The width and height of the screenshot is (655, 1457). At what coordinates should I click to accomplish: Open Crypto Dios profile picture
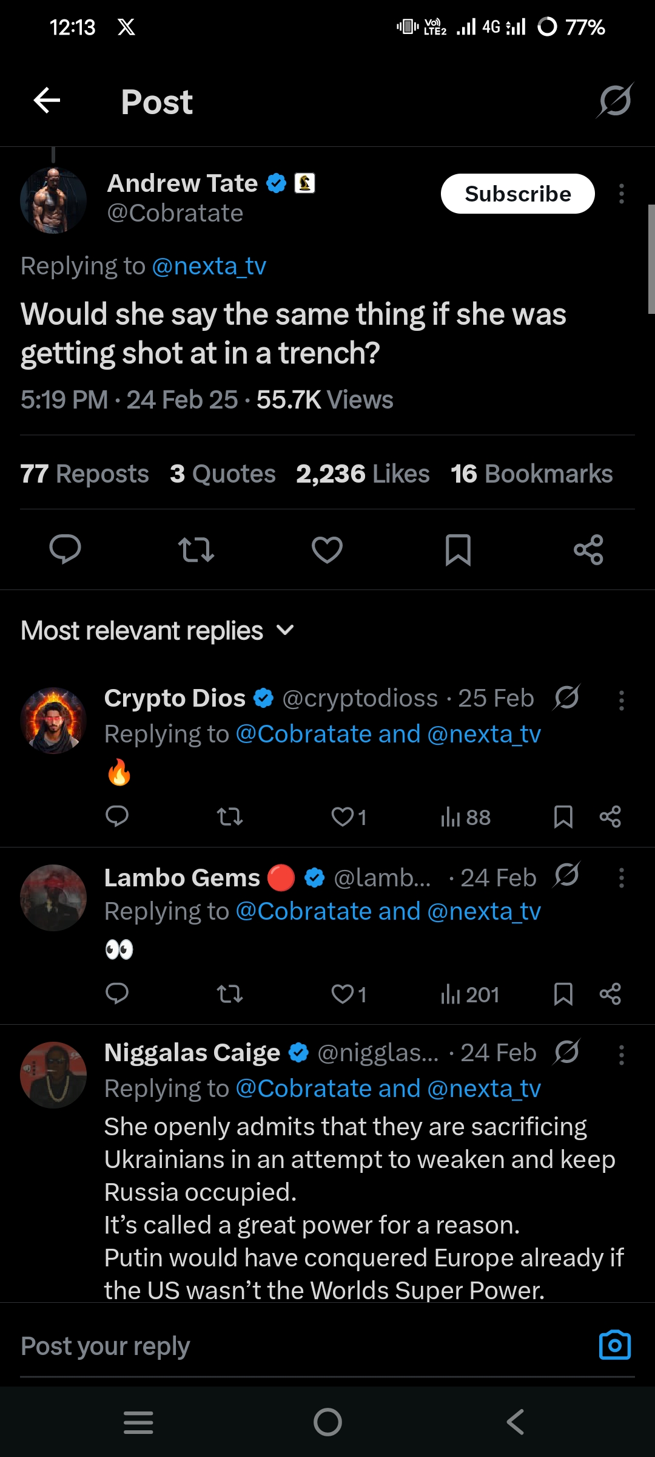(53, 721)
